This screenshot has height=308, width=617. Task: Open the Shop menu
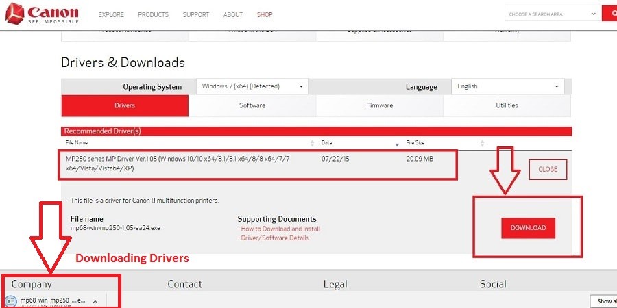pyautogui.click(x=265, y=14)
